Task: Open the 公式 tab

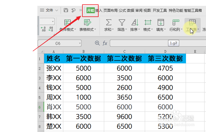Action: [x=122, y=10]
